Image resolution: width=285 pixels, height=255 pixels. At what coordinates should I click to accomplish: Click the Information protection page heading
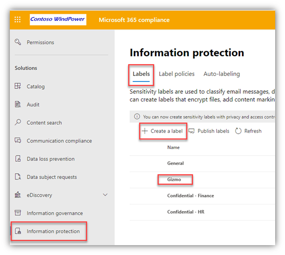coord(187,53)
